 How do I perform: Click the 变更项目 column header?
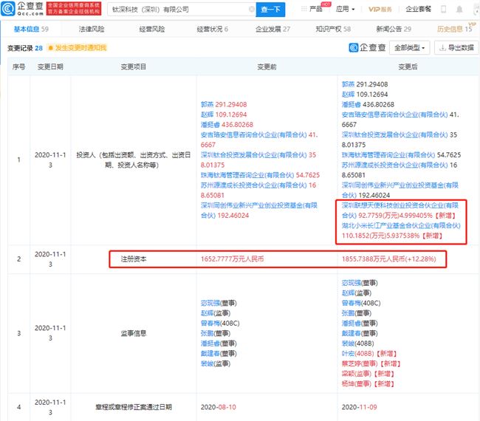(x=134, y=67)
